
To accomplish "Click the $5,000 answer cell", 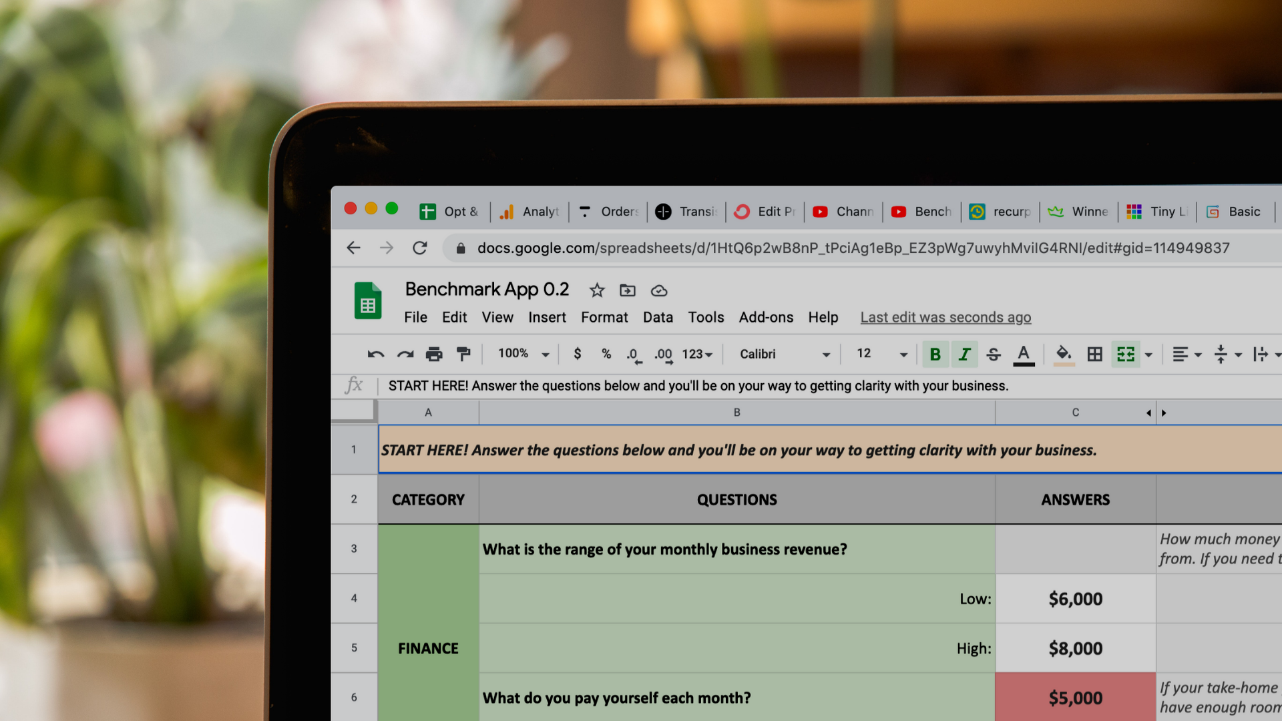I will click(1075, 698).
